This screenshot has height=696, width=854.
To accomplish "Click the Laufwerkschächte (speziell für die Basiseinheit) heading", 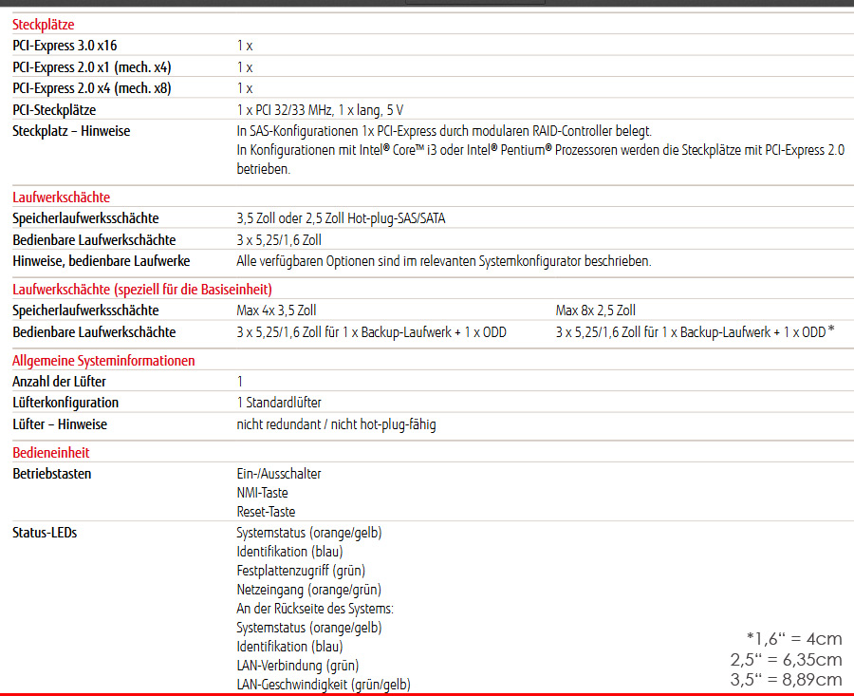I will (142, 290).
